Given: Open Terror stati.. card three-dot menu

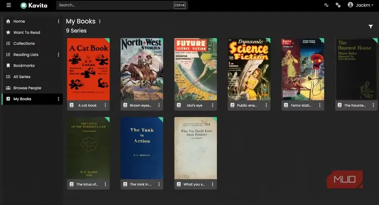Looking at the screenshot, I should pyautogui.click(x=320, y=105).
